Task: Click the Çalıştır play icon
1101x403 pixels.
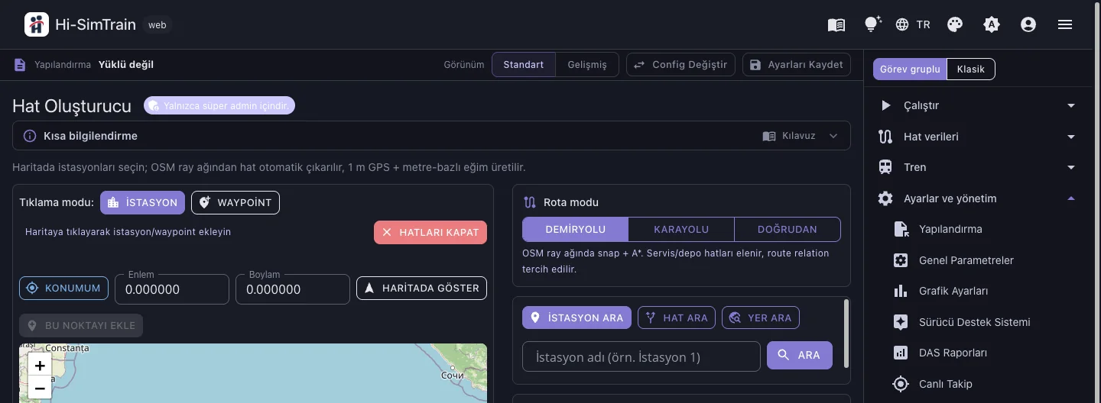Action: coord(885,105)
